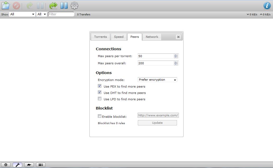The image size is (273, 168).
Task: Toggle turtle speed-limit mode
Action: [x=29, y=165]
